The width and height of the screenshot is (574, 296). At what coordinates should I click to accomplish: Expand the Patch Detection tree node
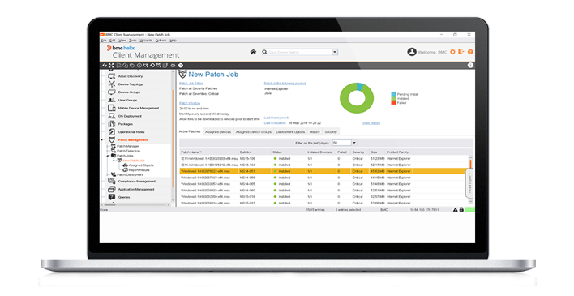coord(108,151)
